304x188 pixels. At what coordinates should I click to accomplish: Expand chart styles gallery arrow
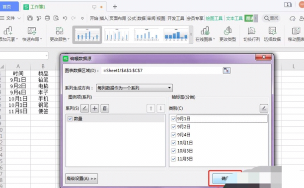coord(191,35)
